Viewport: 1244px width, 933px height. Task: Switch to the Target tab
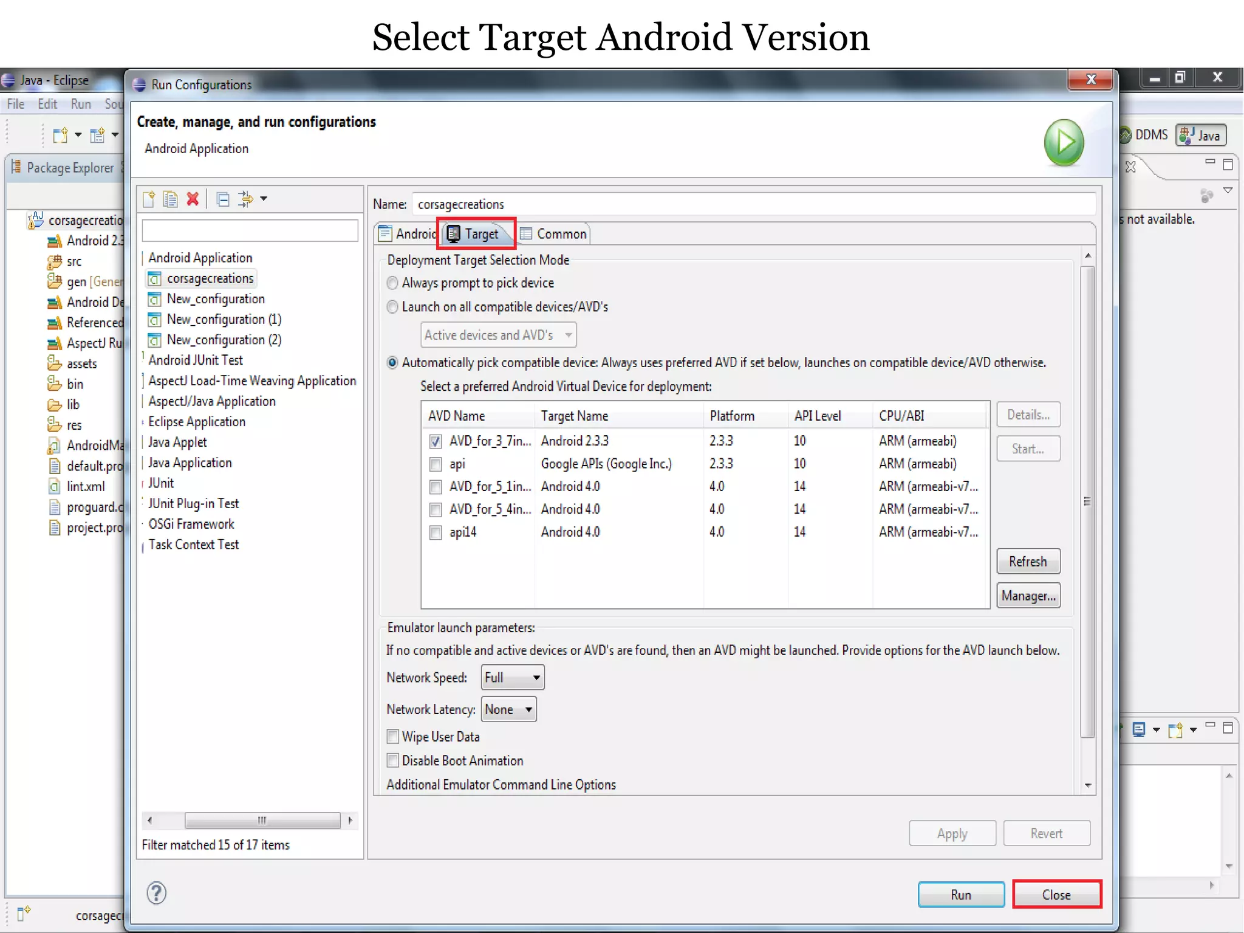pyautogui.click(x=476, y=233)
